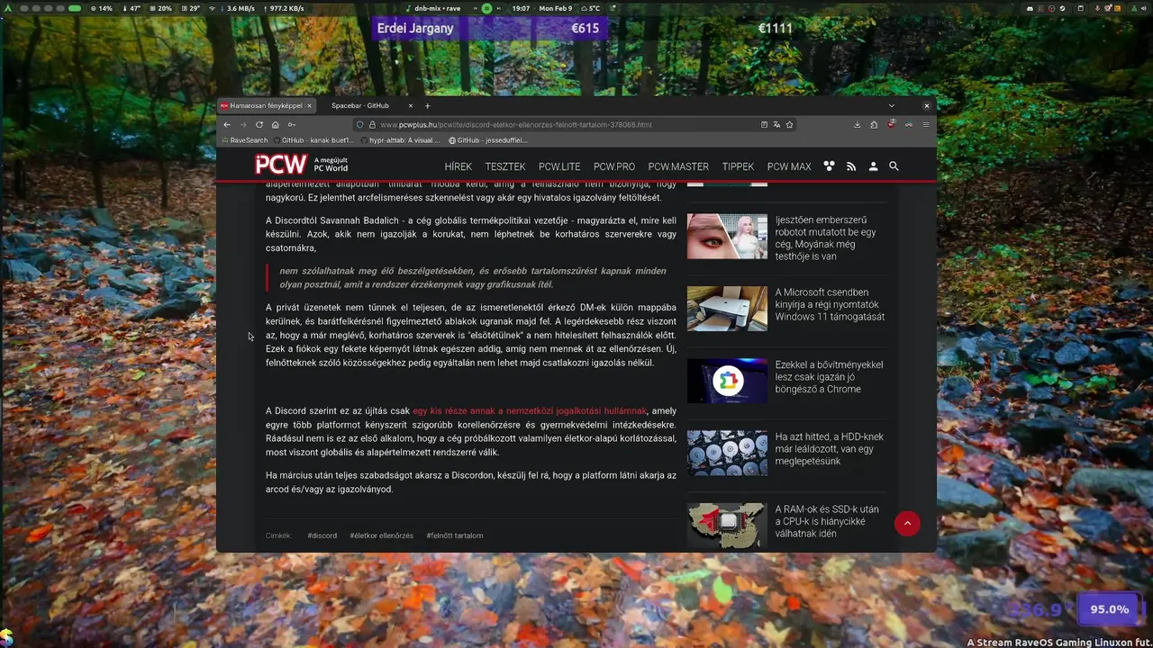Open the PCW three-dots community icon
This screenshot has height=648, width=1153.
pos(829,166)
